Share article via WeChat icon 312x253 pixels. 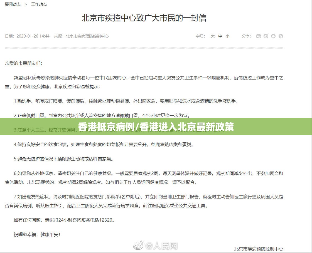click(259, 36)
